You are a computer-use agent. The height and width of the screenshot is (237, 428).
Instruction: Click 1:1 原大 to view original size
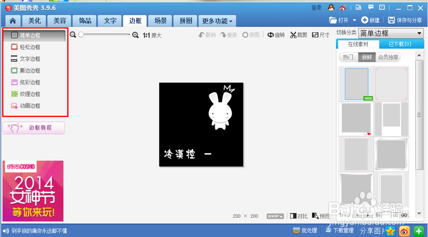click(152, 35)
